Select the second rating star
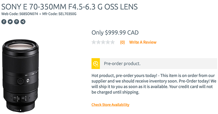The image size is (218, 114). pos(98,42)
